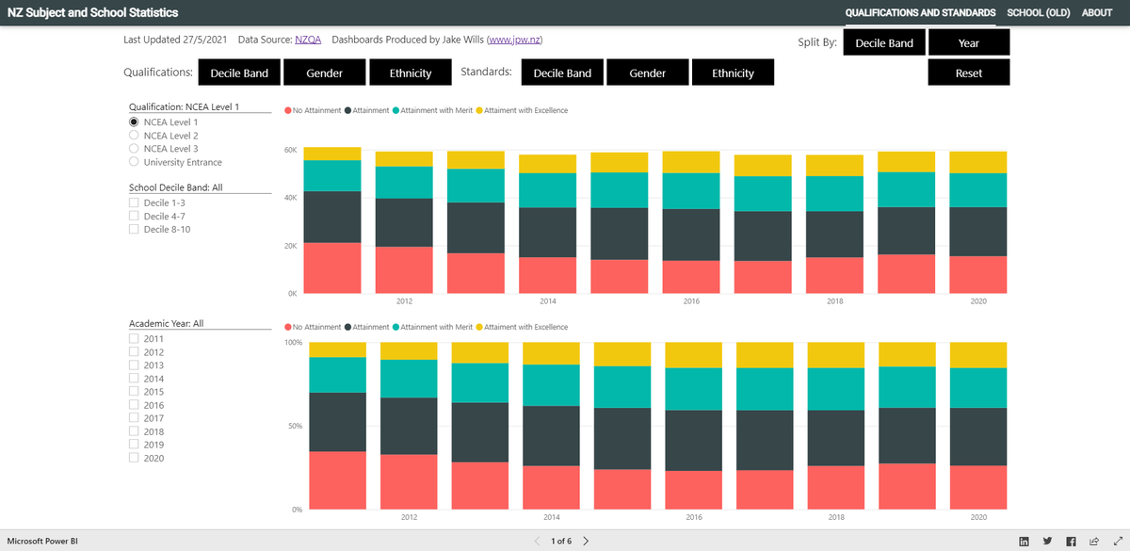Tick the Decile 4-7 checkbox
The height and width of the screenshot is (551, 1130).
click(134, 216)
